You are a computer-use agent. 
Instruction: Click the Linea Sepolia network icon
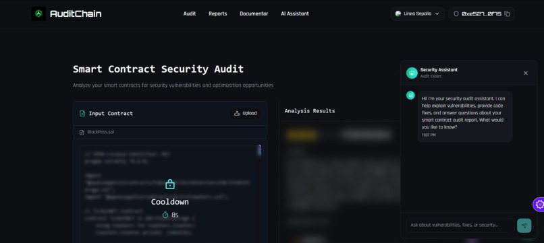tap(398, 14)
